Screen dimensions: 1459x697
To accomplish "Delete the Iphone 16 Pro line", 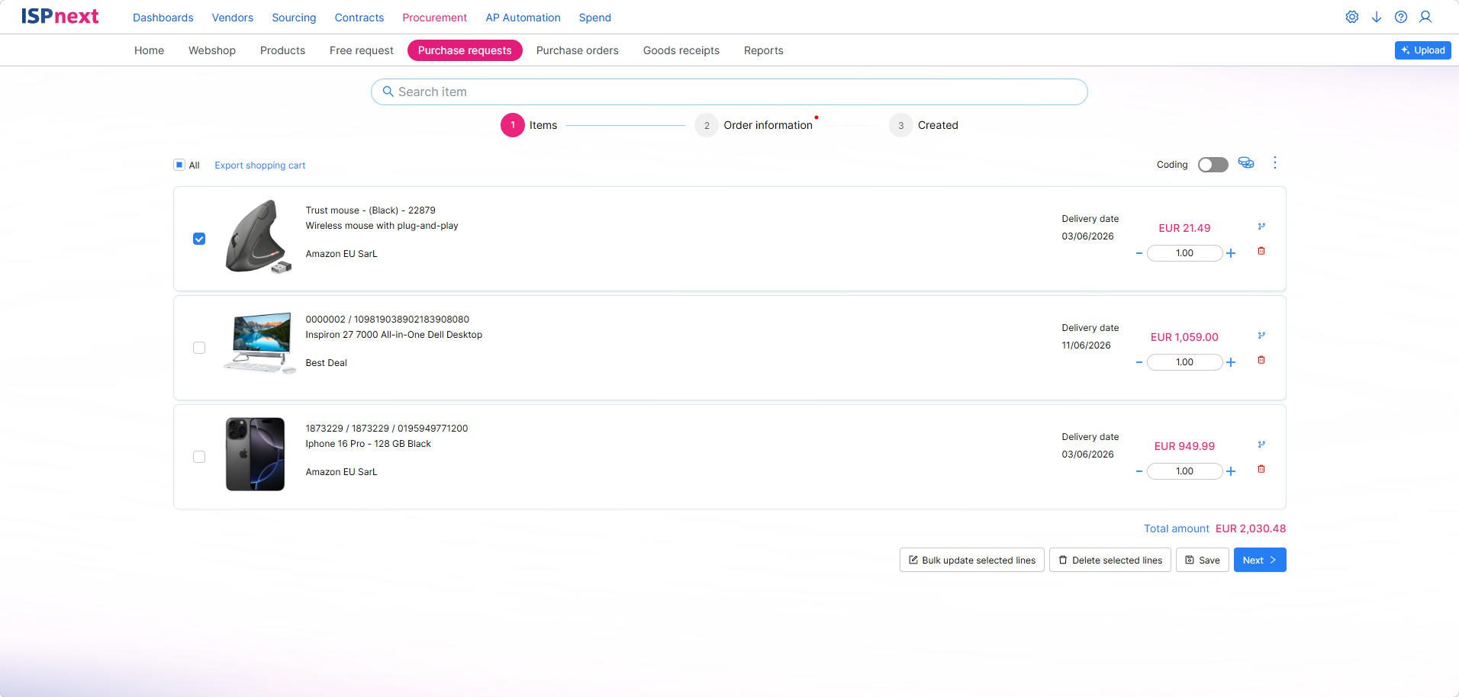I will (1261, 469).
